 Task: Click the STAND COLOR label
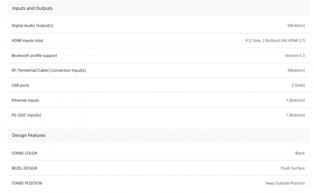(x=24, y=153)
